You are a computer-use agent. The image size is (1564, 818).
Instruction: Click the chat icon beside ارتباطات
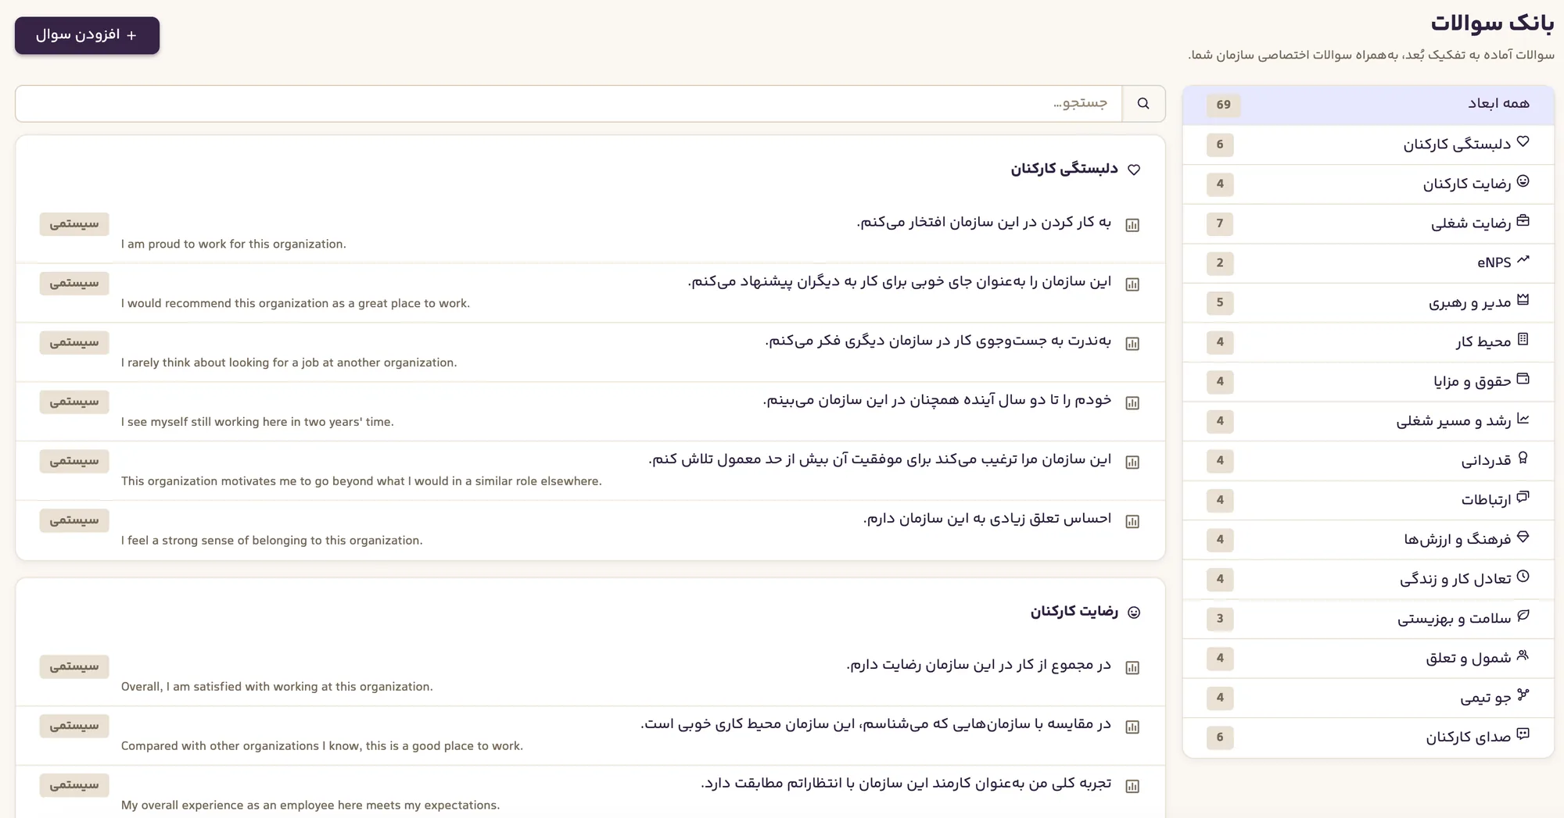(x=1523, y=498)
